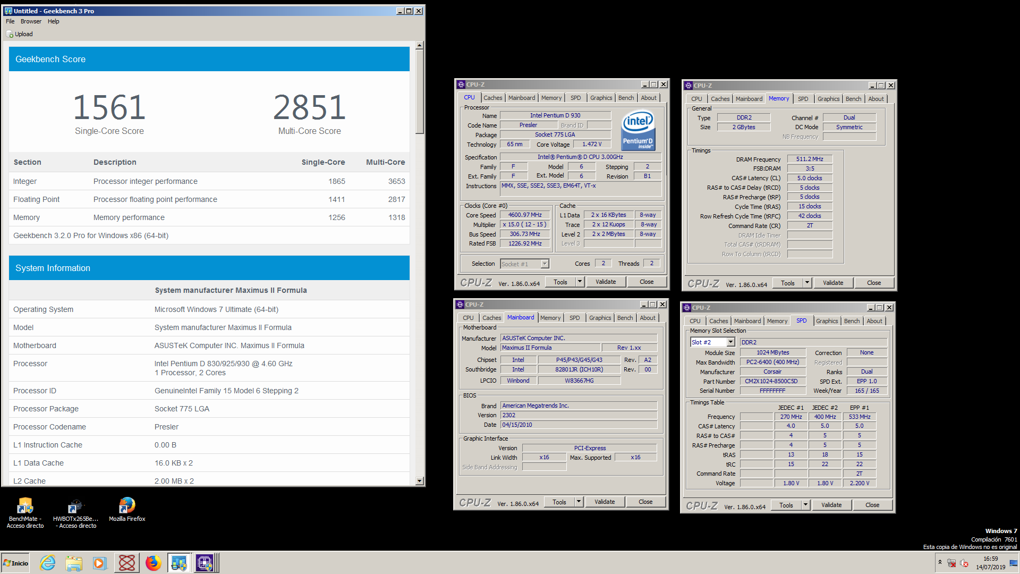
Task: Click Core Voltage 1.472 V value
Action: [x=592, y=145]
